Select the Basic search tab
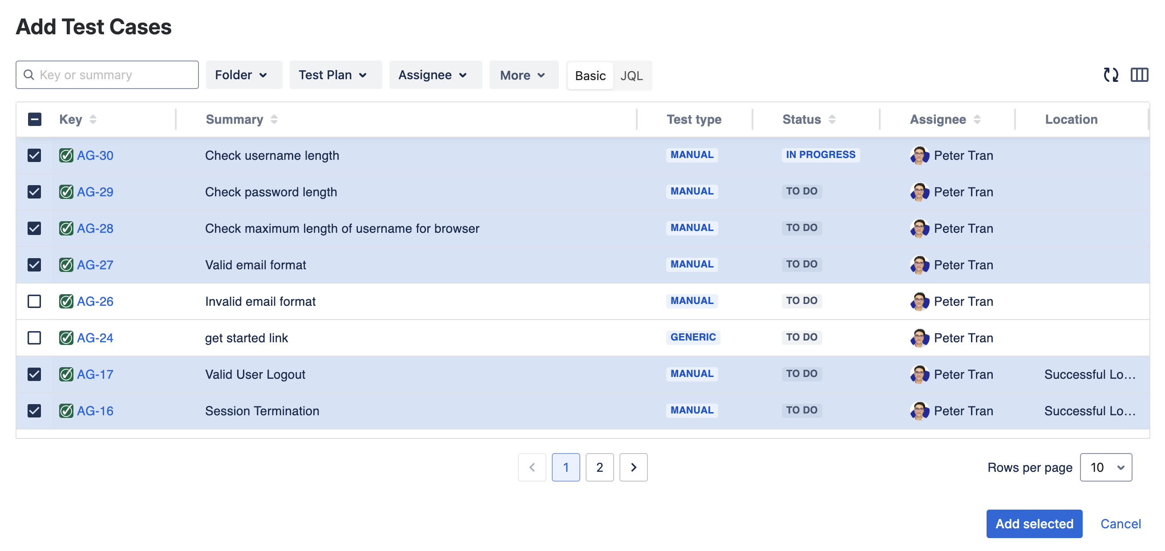Image resolution: width=1165 pixels, height=551 pixels. point(590,76)
